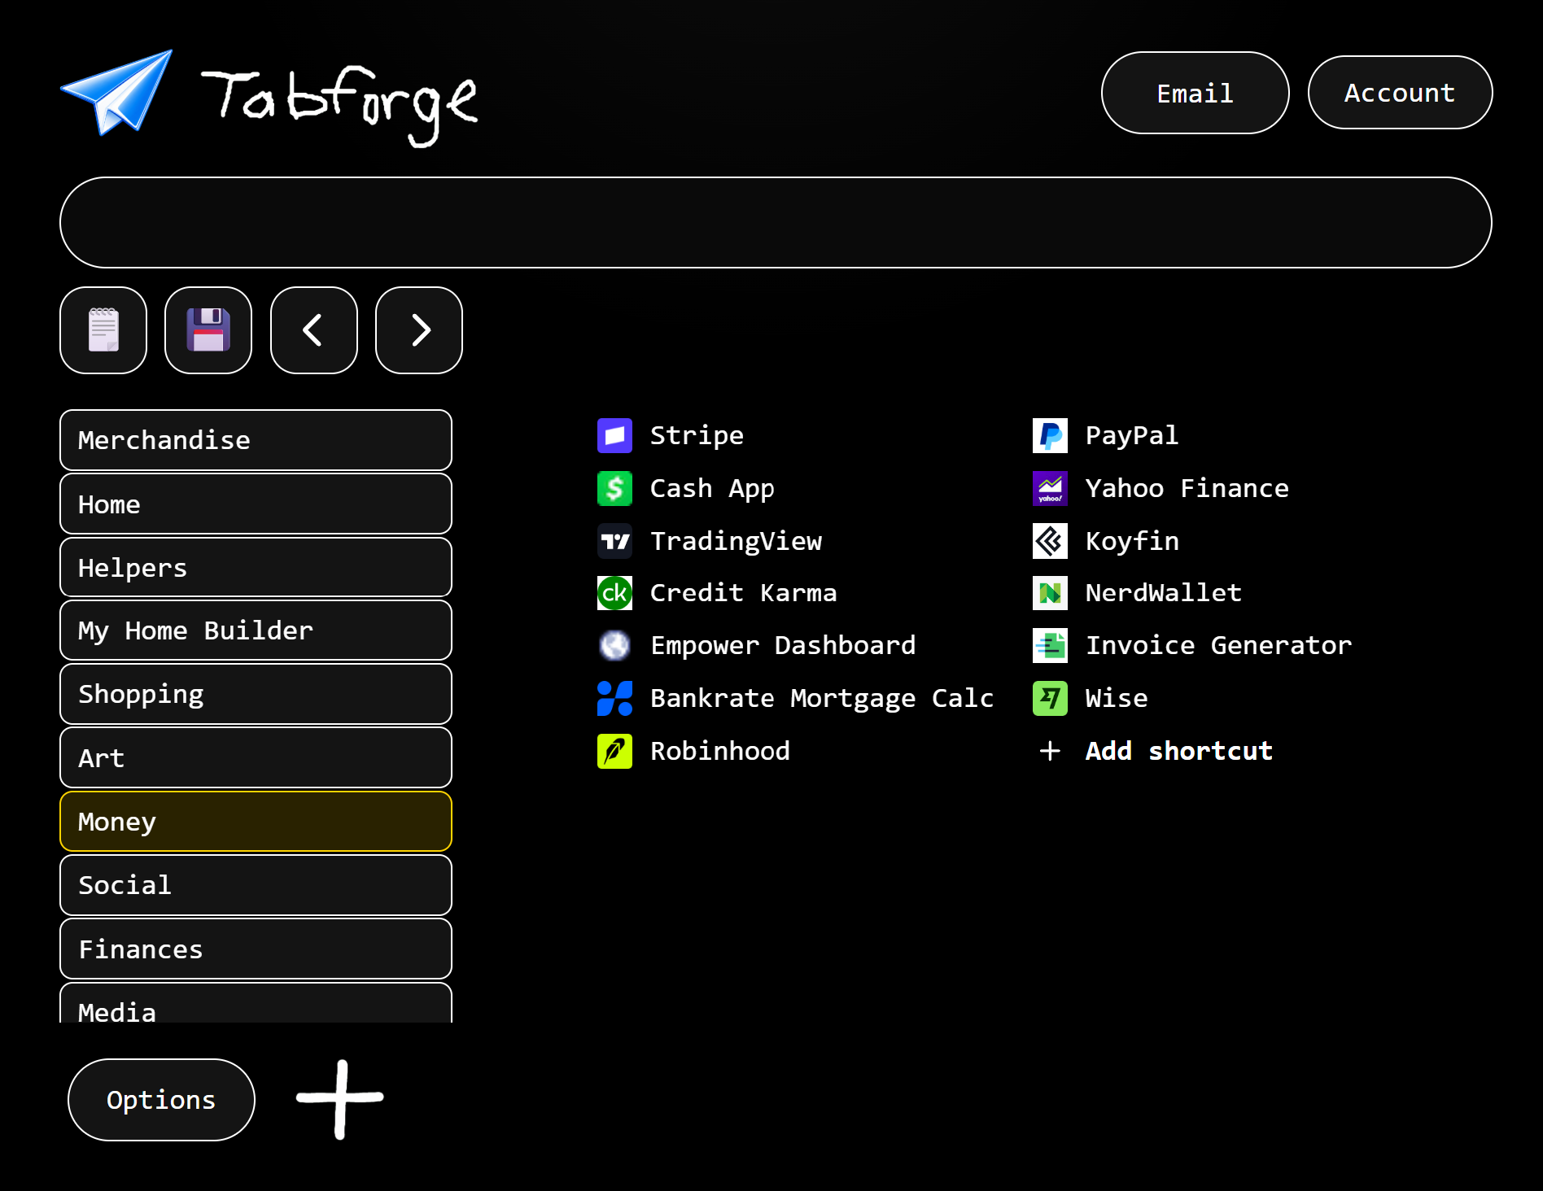Open the Credit Karma link text
The image size is (1543, 1191).
(x=743, y=593)
